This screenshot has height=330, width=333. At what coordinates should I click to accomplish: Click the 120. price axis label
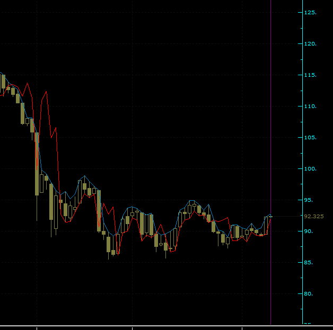coord(310,43)
